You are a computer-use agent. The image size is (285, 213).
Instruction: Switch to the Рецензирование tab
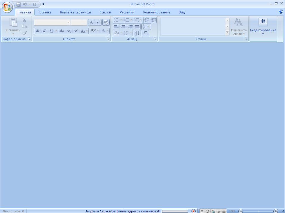(x=156, y=12)
